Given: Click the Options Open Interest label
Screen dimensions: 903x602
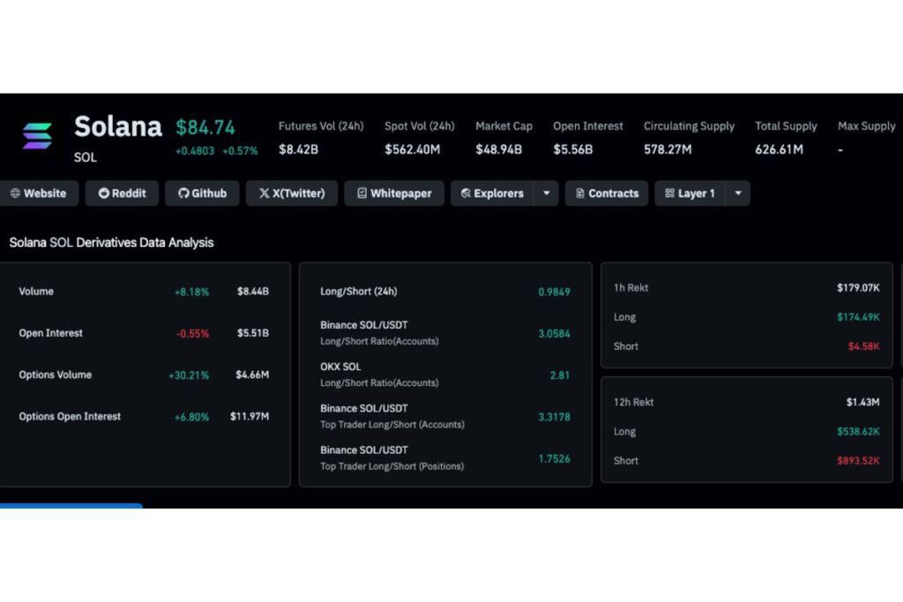Looking at the screenshot, I should point(70,417).
